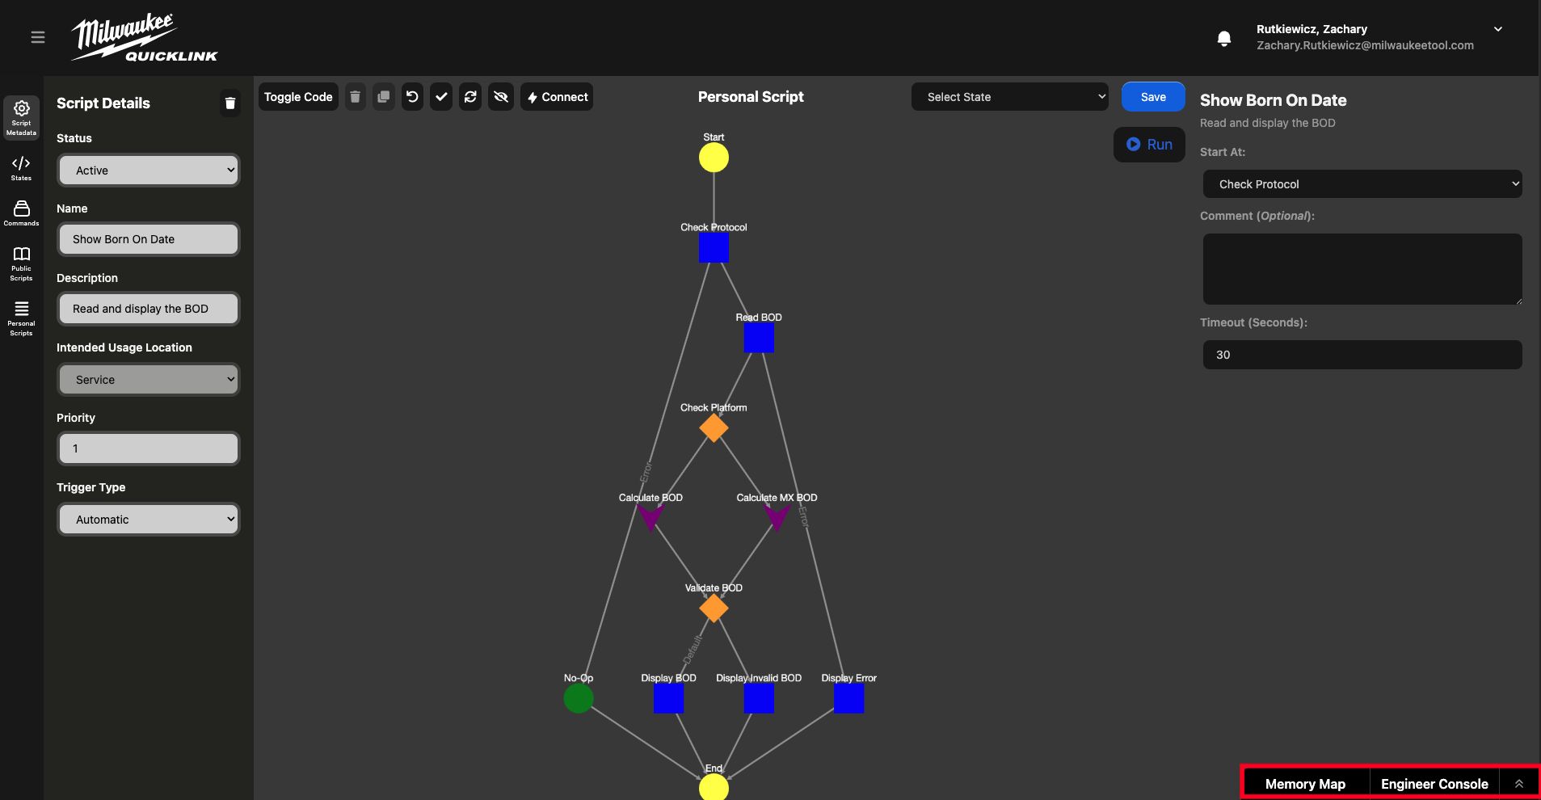Click the blue Save button
1541x800 pixels.
coord(1153,97)
